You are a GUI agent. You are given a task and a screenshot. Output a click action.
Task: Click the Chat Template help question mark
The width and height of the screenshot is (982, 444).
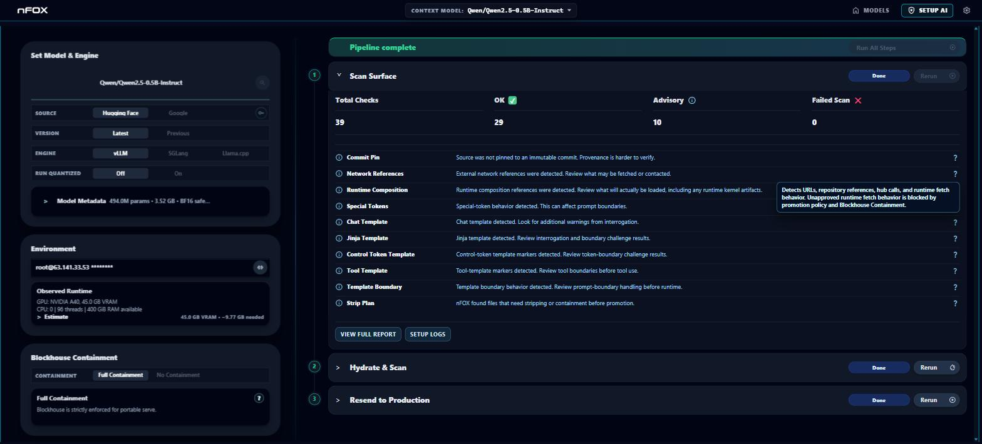955,223
